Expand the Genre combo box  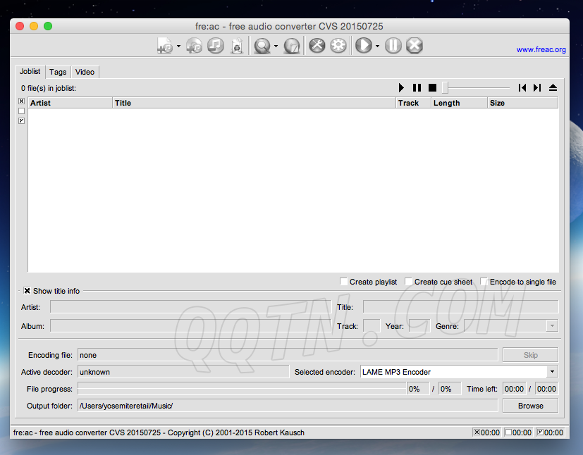point(552,326)
